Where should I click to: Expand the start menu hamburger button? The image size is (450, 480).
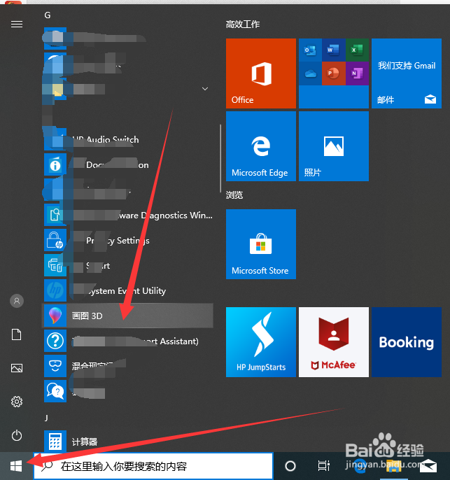(17, 24)
